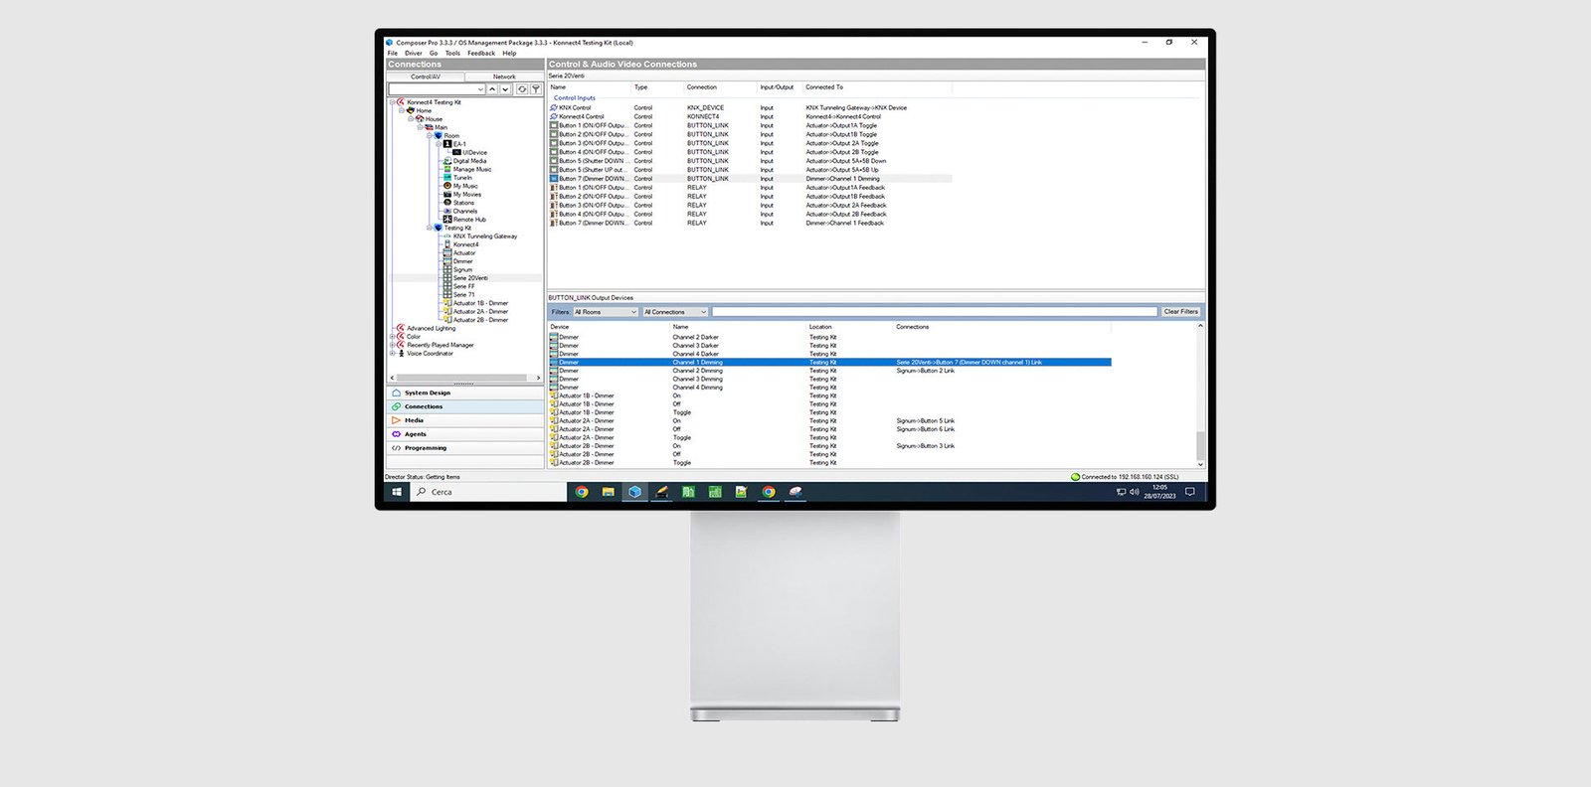Collapse the Testing Kit room node
This screenshot has width=1591, height=787.
tap(431, 228)
